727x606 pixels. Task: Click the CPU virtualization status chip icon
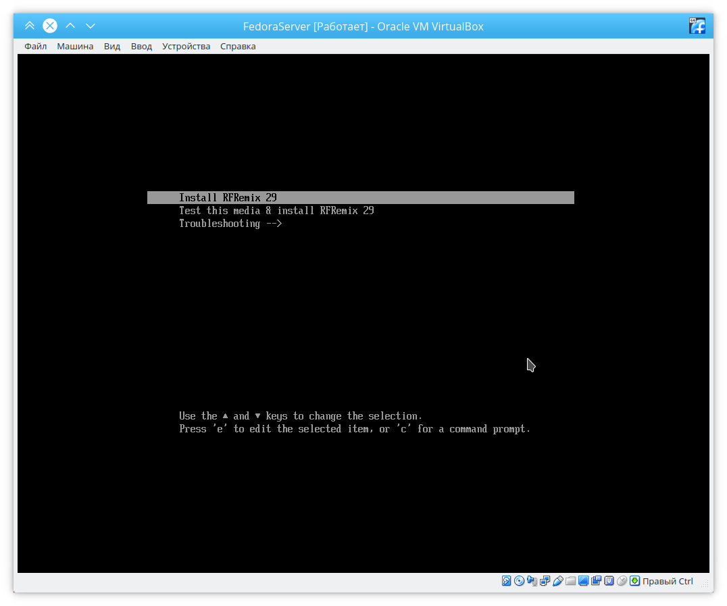pos(609,581)
